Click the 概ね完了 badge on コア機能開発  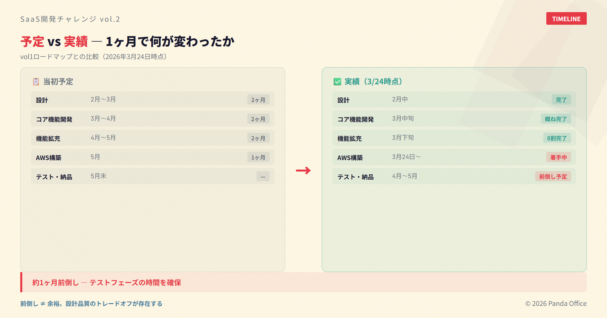556,119
